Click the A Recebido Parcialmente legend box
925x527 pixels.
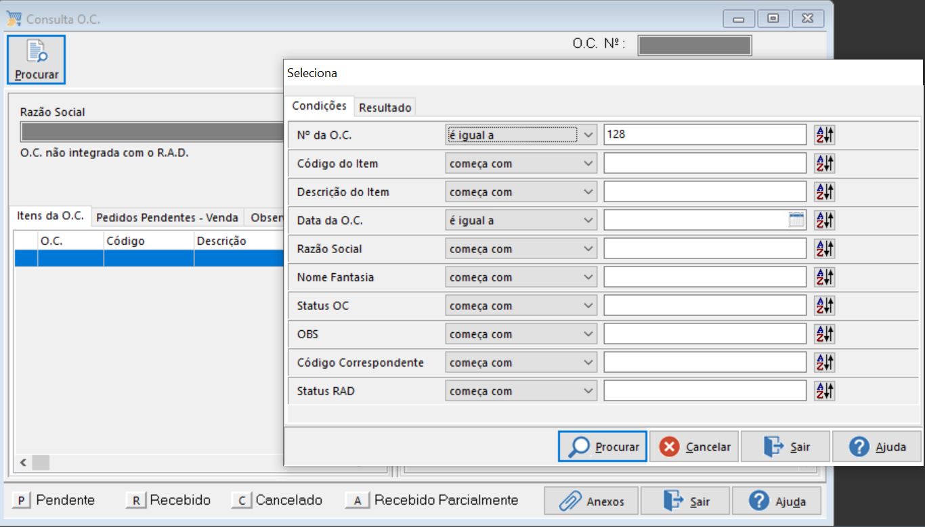(x=358, y=501)
